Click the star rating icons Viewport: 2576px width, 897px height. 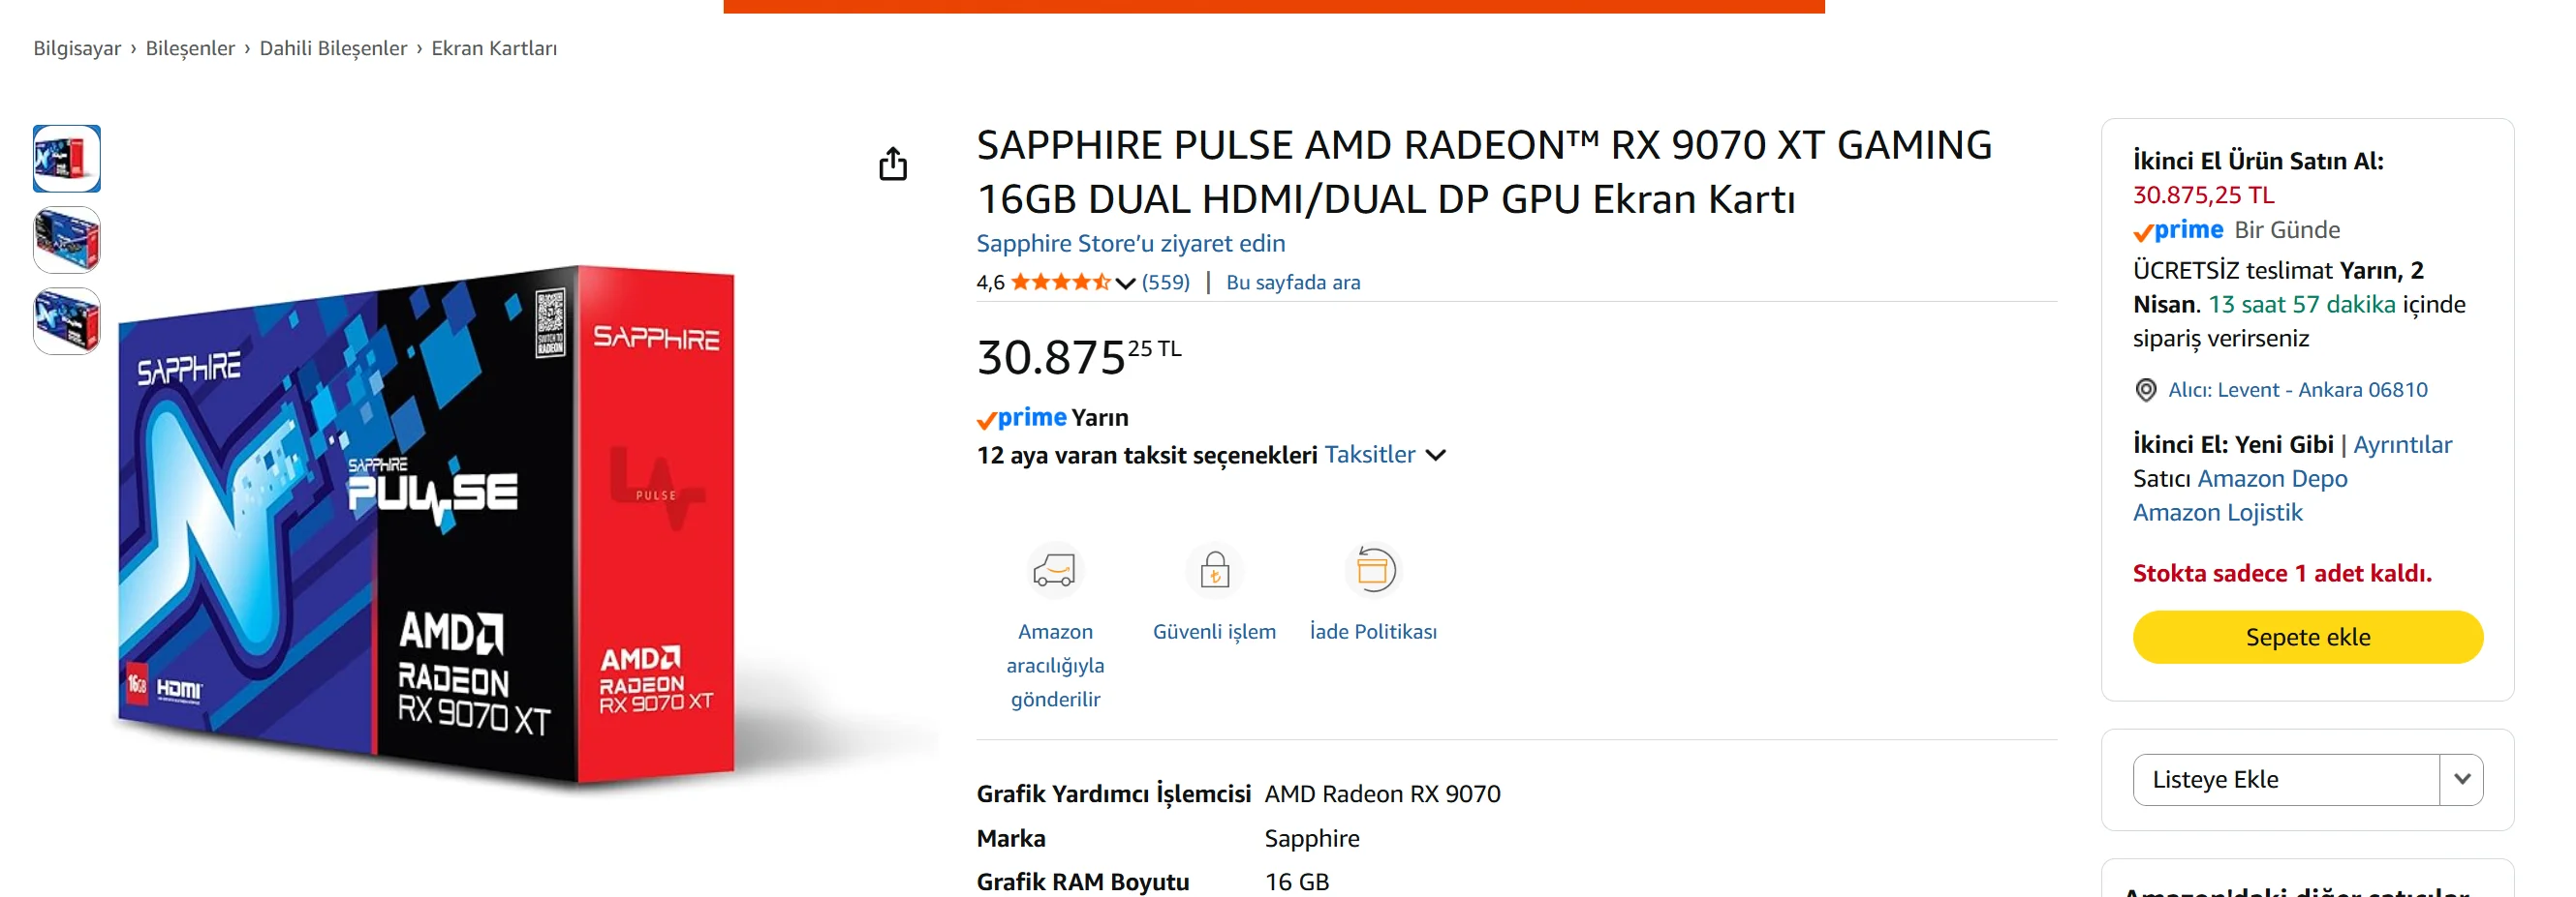(x=1060, y=283)
